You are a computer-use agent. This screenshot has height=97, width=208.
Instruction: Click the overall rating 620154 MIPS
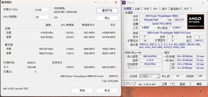(109, 67)
